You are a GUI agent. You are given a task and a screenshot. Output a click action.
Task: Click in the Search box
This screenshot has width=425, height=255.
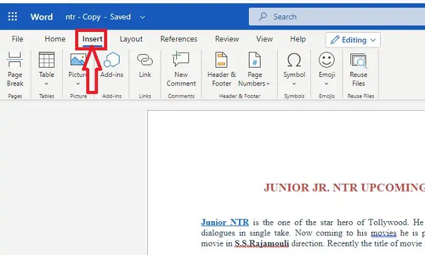click(337, 17)
